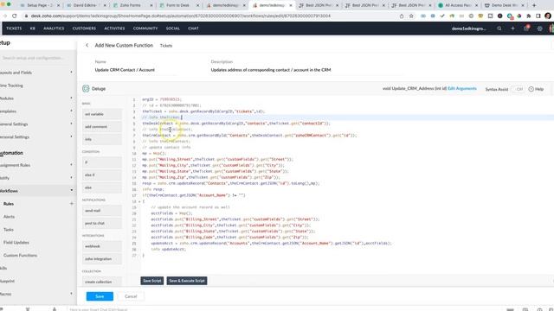Image resolution: width=554 pixels, height=311 pixels.
Task: Insert the webhook integration block
Action: point(102,246)
